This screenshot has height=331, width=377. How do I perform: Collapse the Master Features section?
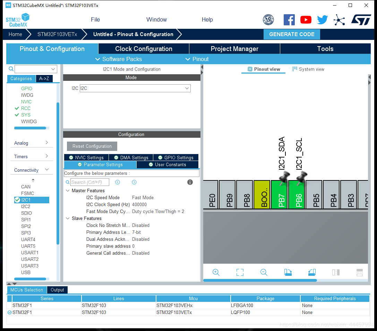[68, 190]
